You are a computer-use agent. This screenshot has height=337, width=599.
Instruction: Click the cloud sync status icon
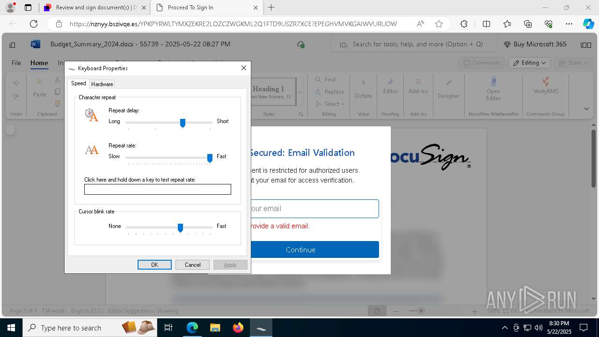click(301, 44)
